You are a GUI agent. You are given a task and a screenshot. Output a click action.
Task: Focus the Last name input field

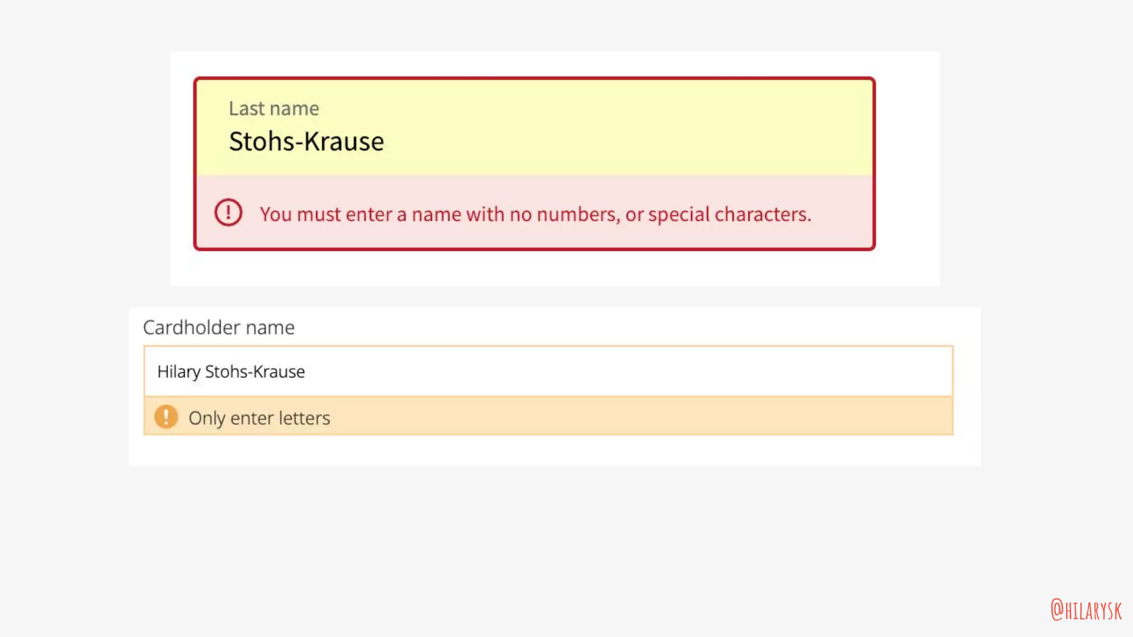(534, 141)
